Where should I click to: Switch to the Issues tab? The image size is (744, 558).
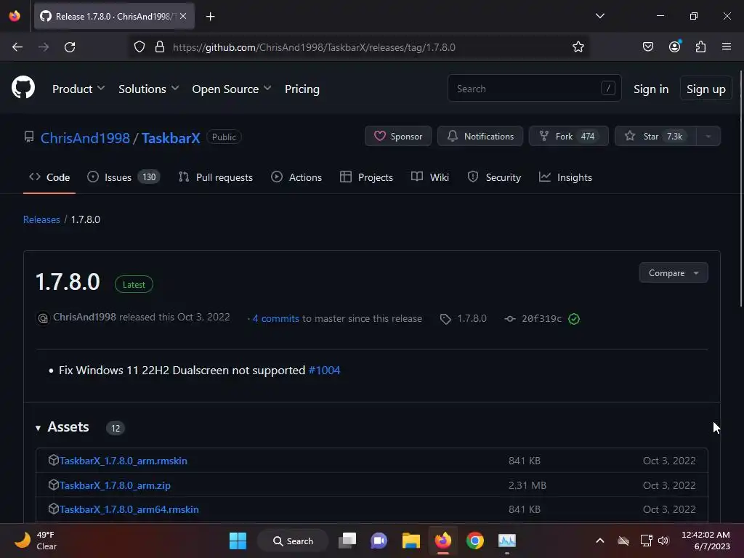coord(124,177)
